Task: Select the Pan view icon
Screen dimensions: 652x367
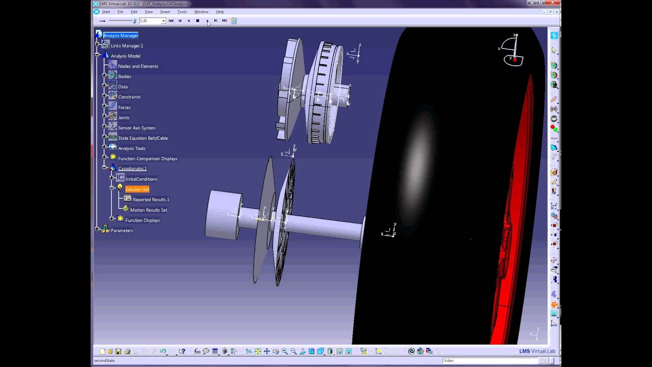Action: click(266, 351)
